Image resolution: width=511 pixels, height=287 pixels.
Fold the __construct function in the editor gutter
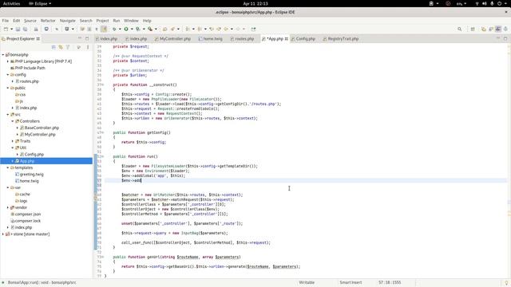point(102,85)
